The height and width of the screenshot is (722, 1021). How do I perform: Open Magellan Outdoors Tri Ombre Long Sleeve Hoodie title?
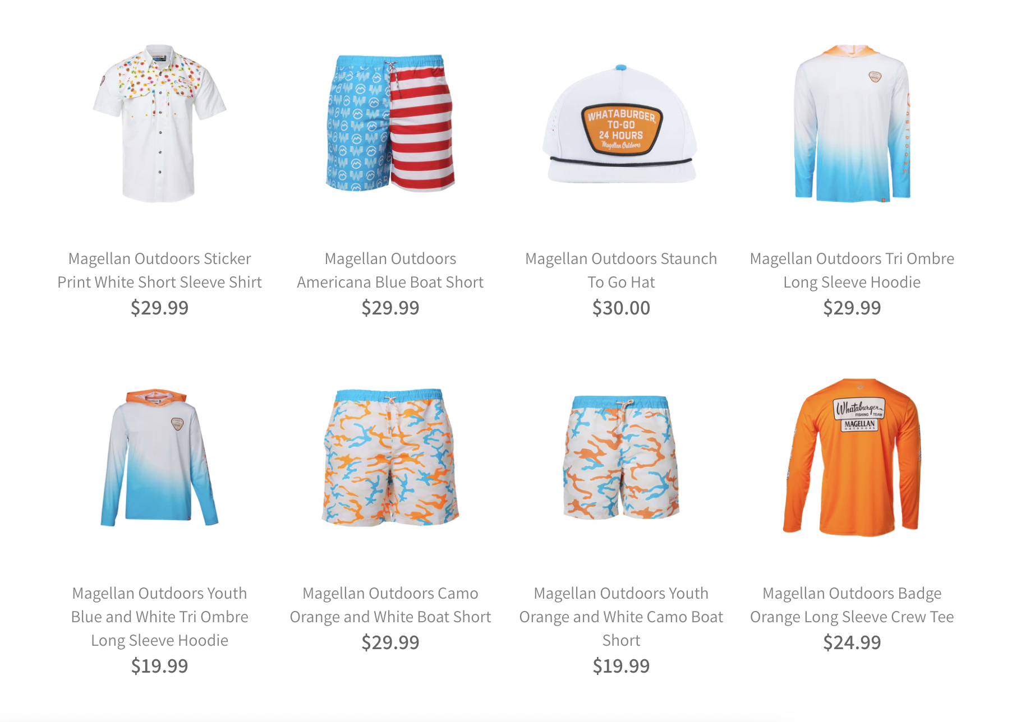click(852, 270)
